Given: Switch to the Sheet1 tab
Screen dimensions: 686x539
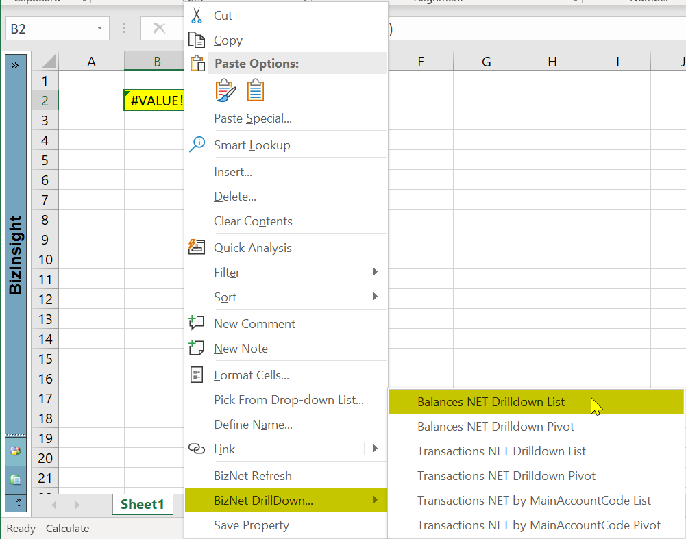Looking at the screenshot, I should (142, 505).
